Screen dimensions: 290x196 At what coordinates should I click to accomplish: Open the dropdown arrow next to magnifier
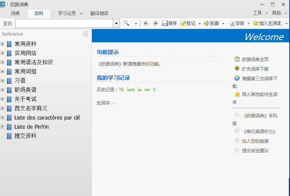[136, 24]
